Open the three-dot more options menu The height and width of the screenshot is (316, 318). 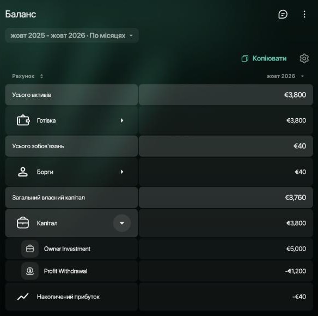[x=304, y=14]
